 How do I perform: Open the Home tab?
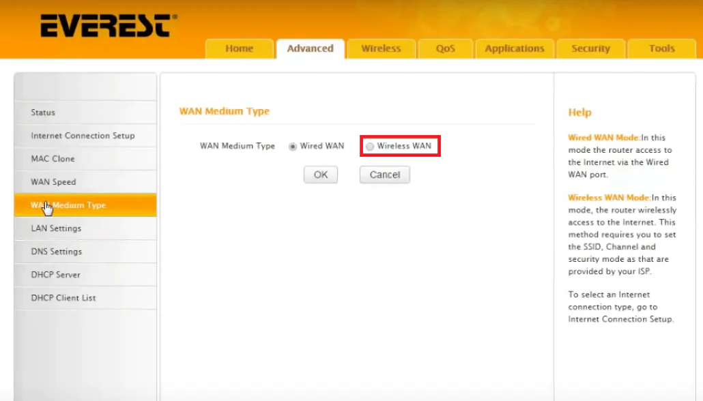(239, 48)
